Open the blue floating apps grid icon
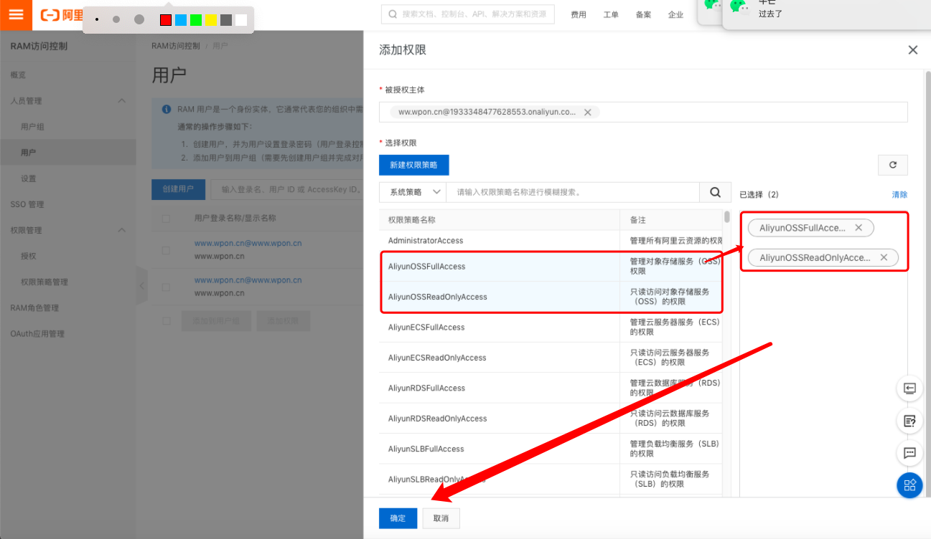 (909, 486)
